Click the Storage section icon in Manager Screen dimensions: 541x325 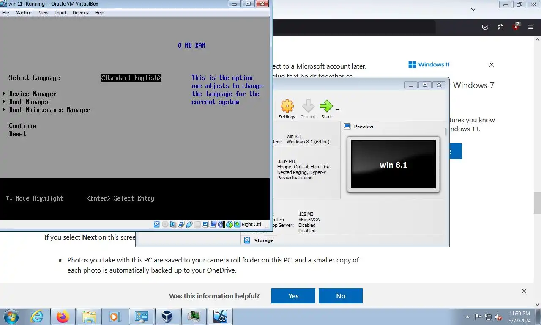(248, 240)
